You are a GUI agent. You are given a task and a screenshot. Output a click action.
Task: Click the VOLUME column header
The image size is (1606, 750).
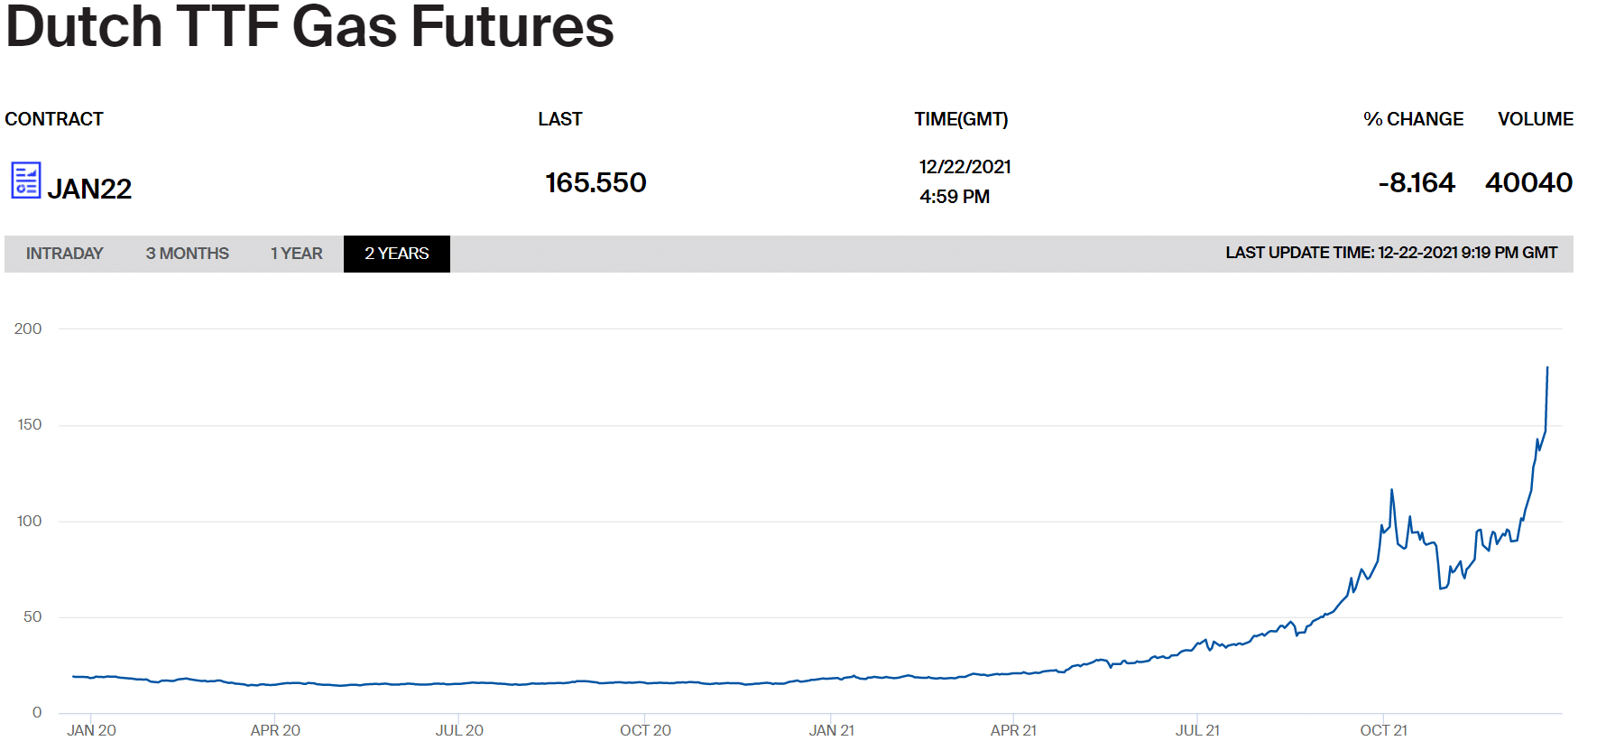pyautogui.click(x=1535, y=119)
